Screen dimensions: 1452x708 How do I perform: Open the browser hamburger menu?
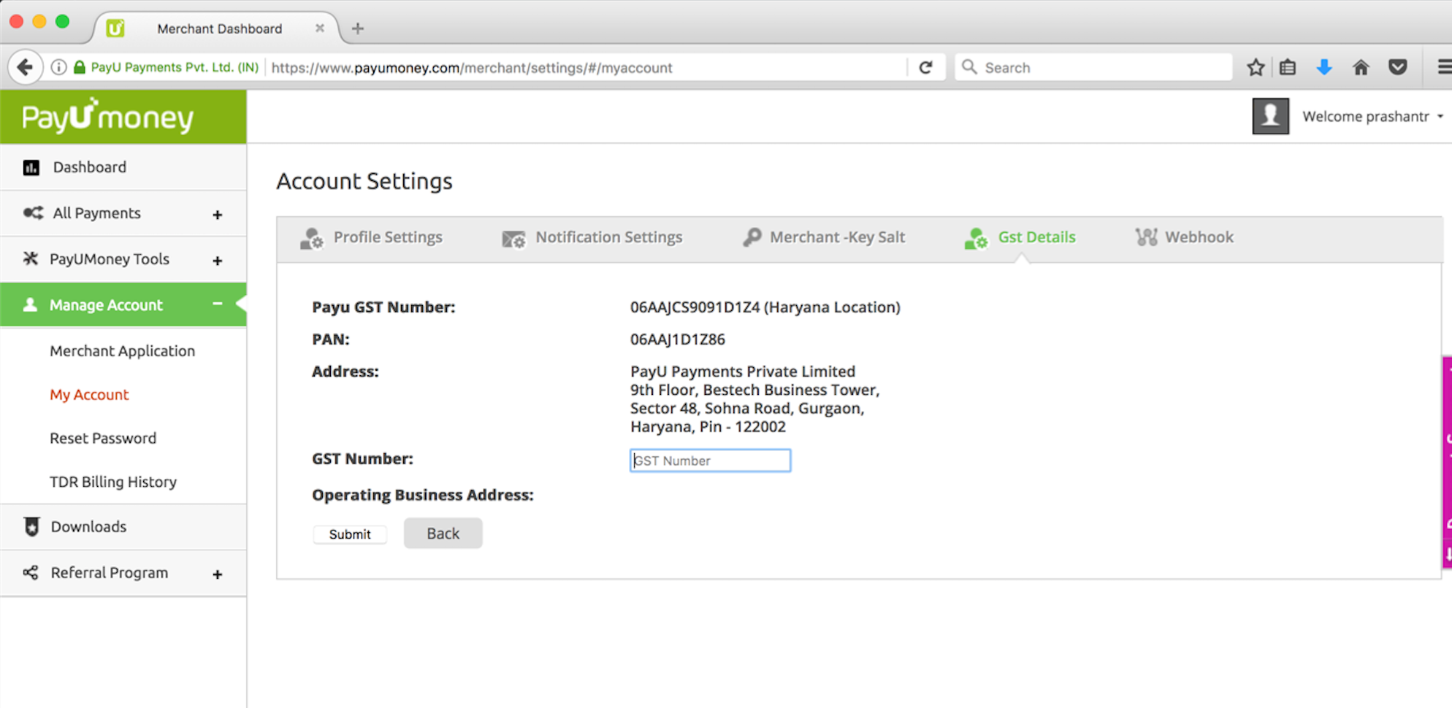coord(1444,67)
